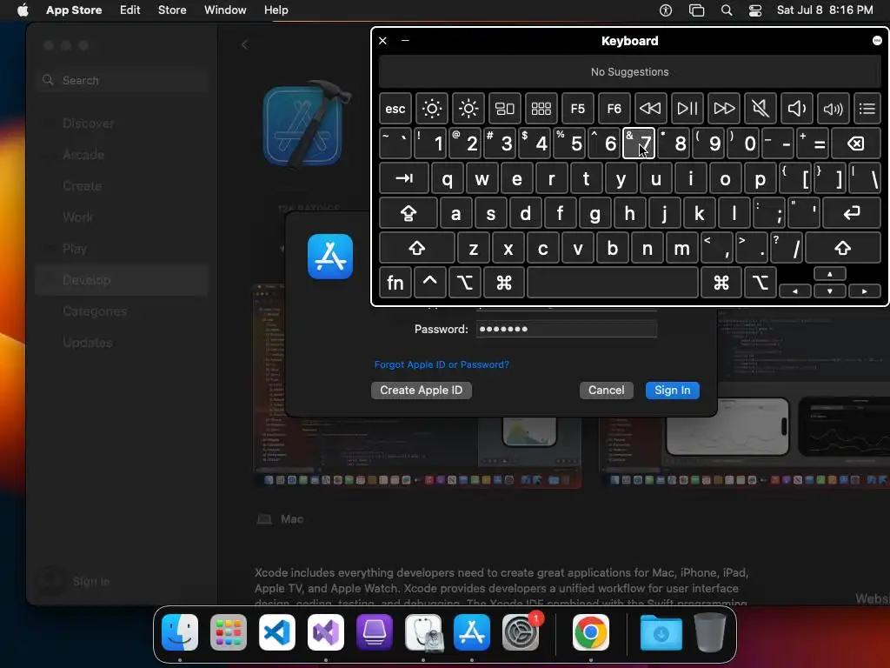Click App Store sidebar Search field
The height and width of the screenshot is (668, 890).
123,80
